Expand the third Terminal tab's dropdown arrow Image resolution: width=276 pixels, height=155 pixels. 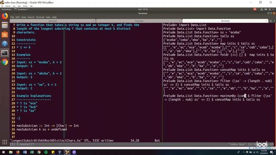(266, 21)
